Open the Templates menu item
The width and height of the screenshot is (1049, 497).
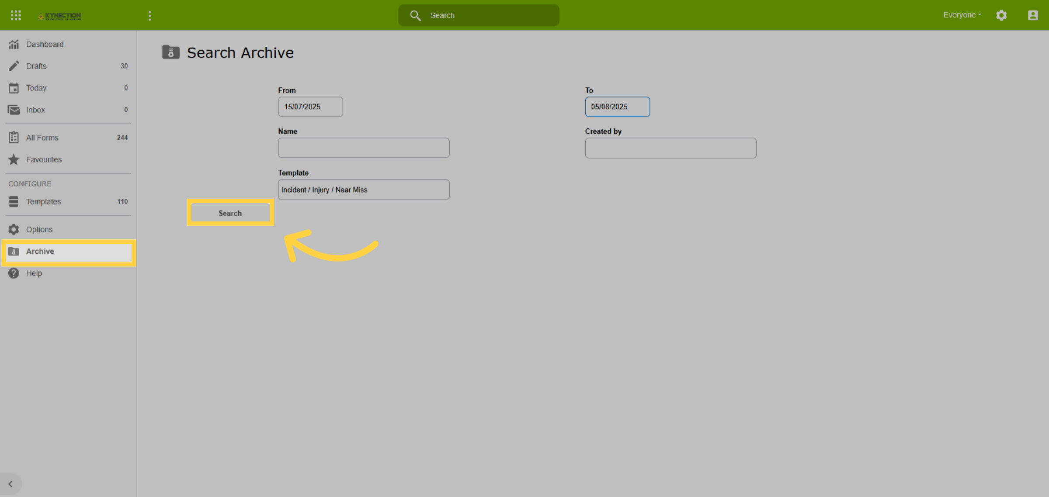click(x=68, y=201)
